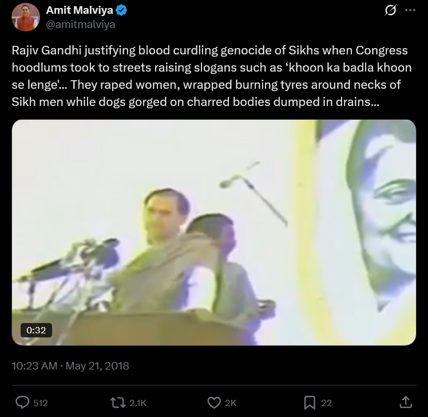Image resolution: width=428 pixels, height=417 pixels.
Task: Click the reply speech-bubble icon
Action: pyautogui.click(x=22, y=403)
